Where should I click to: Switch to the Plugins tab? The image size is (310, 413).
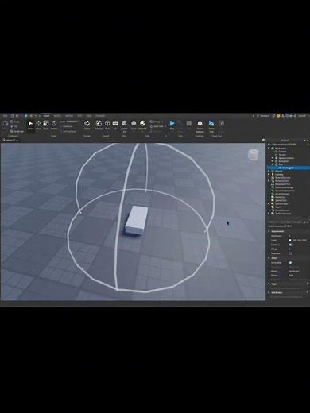click(100, 116)
